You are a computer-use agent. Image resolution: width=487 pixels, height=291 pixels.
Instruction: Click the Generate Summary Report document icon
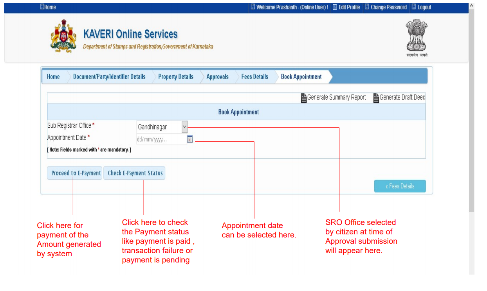(303, 97)
